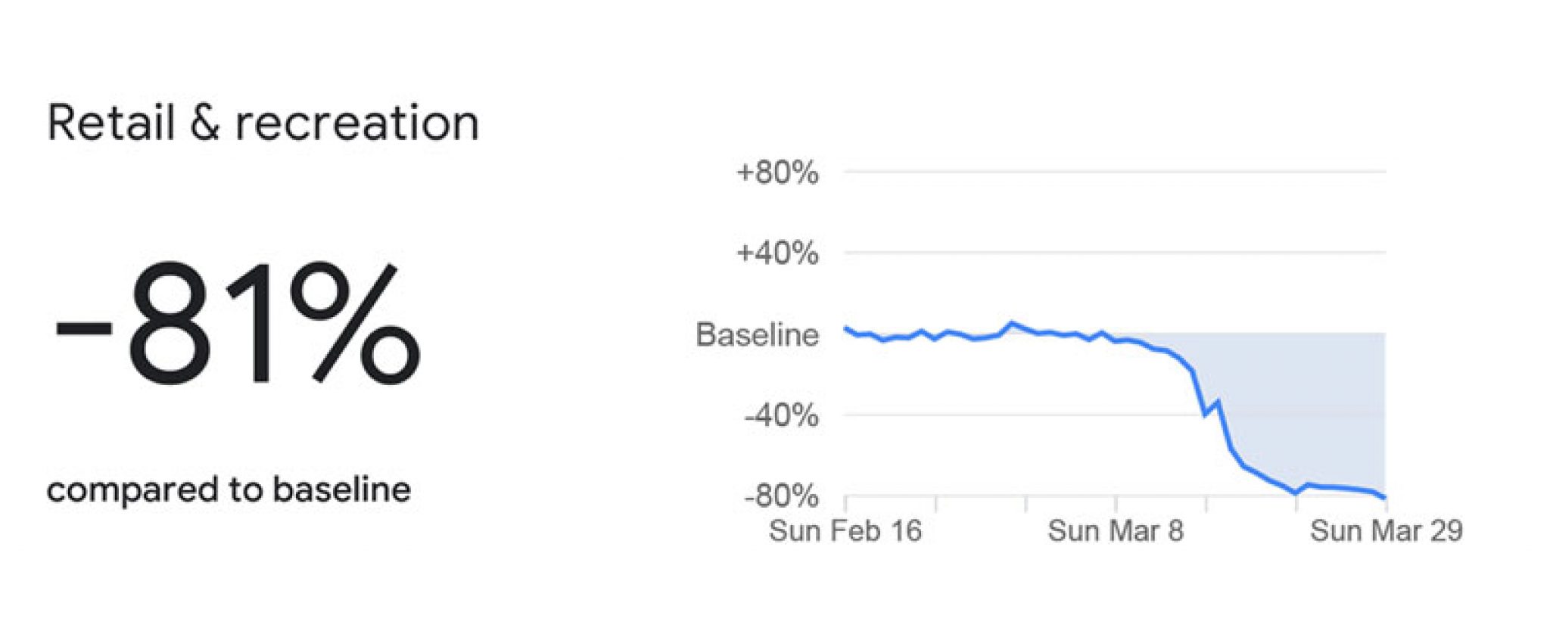Click the +80% horizontal gridline
The image size is (1550, 634).
(1115, 172)
